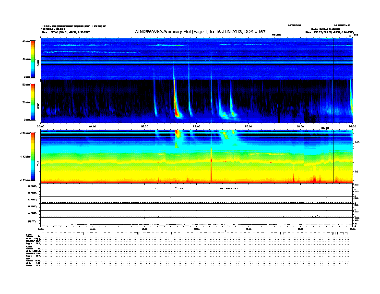Click the -155.00 label on TNR color scale
Screen dimensions: 380x294
pos(25,180)
